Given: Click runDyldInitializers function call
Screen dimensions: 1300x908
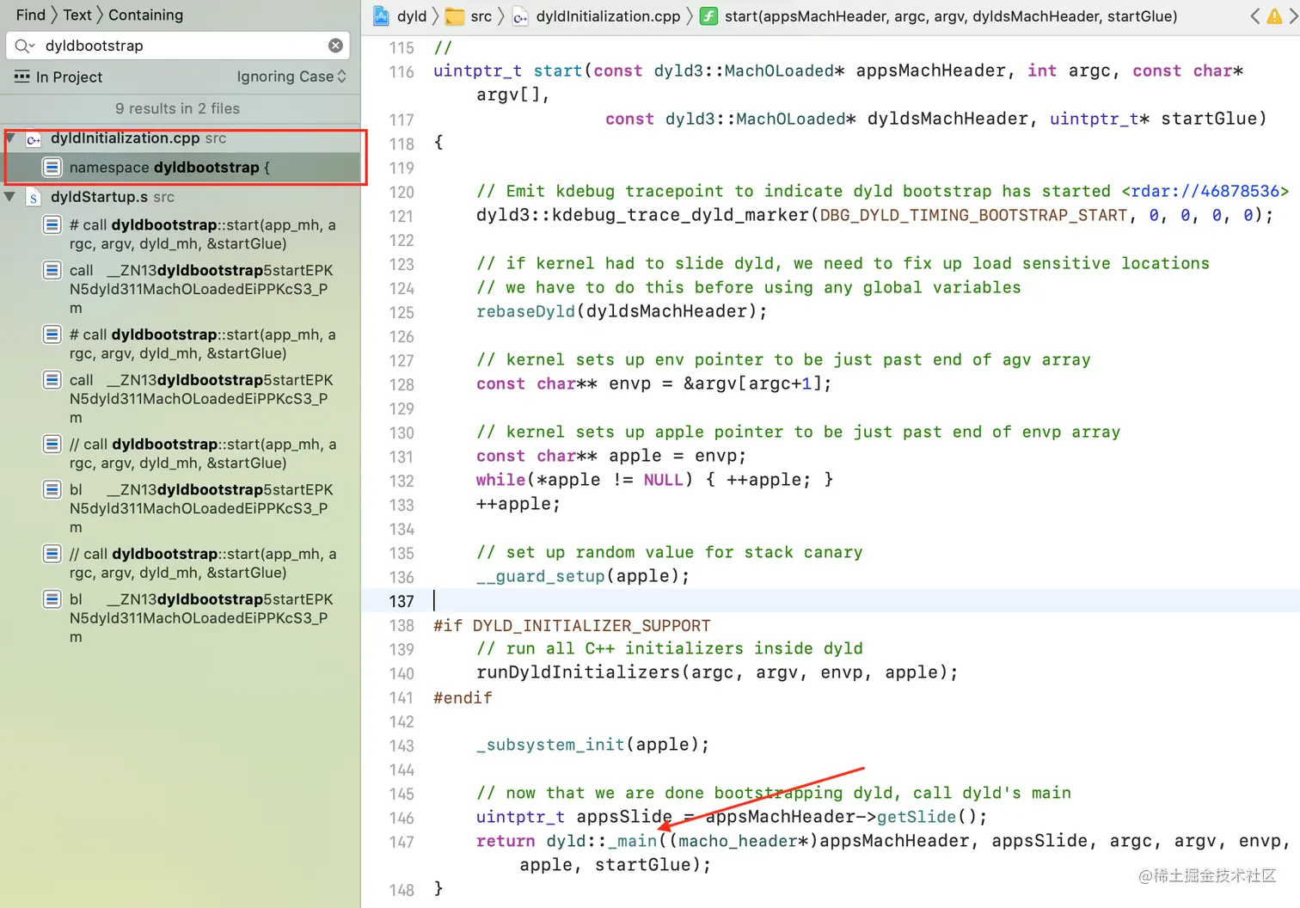Looking at the screenshot, I should click(578, 672).
